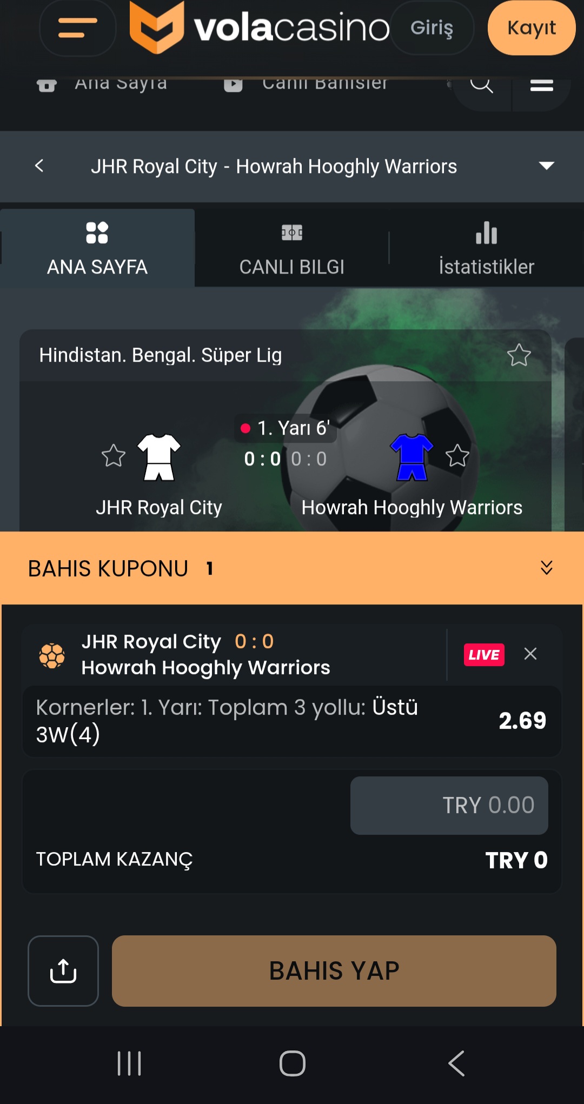
Task: Tap the share icon next to BAHIS YAP
Action: pos(63,971)
